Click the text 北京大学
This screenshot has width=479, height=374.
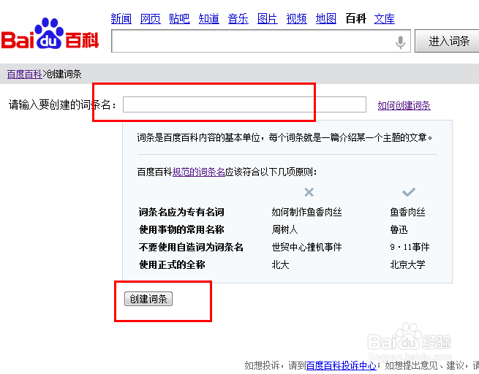pyautogui.click(x=407, y=264)
